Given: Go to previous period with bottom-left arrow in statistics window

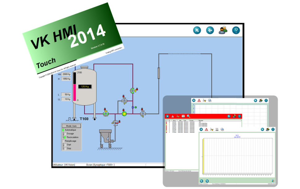Looking at the screenshot, I should point(201,181).
